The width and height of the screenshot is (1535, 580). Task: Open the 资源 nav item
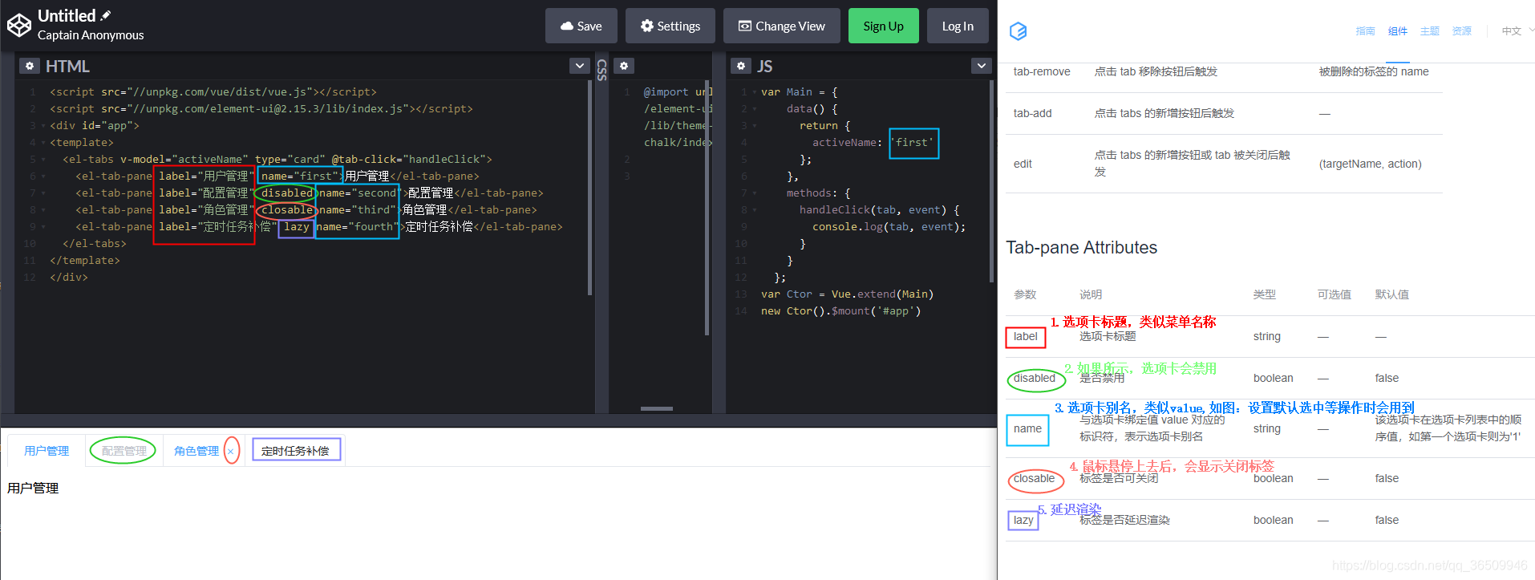click(x=1462, y=31)
